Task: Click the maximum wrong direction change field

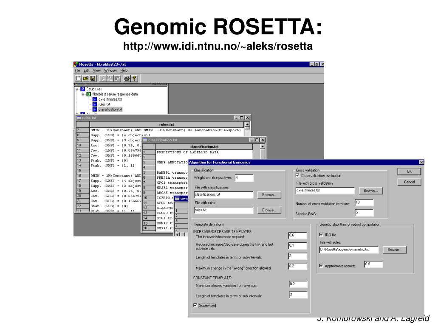Action: 298,266
